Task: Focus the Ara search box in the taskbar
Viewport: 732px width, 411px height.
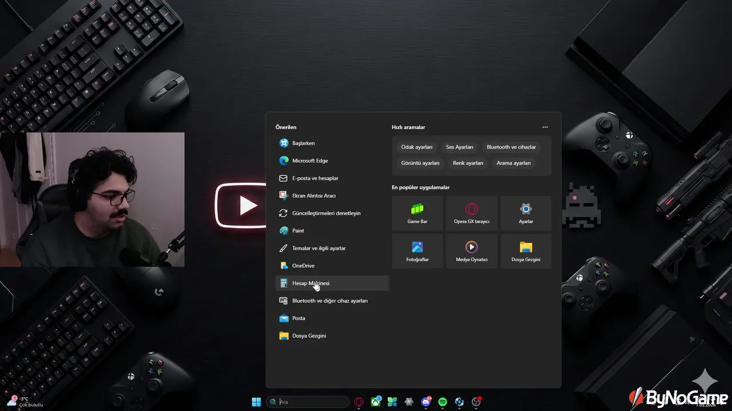Action: click(308, 402)
